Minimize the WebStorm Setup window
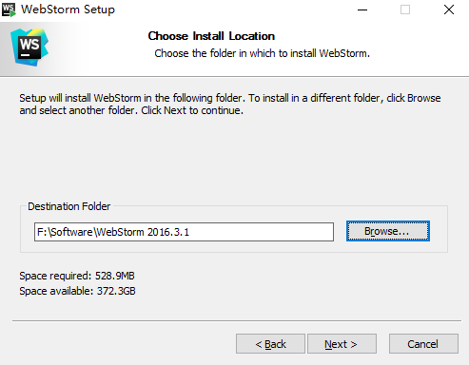Image resolution: width=469 pixels, height=365 pixels. coord(362,10)
